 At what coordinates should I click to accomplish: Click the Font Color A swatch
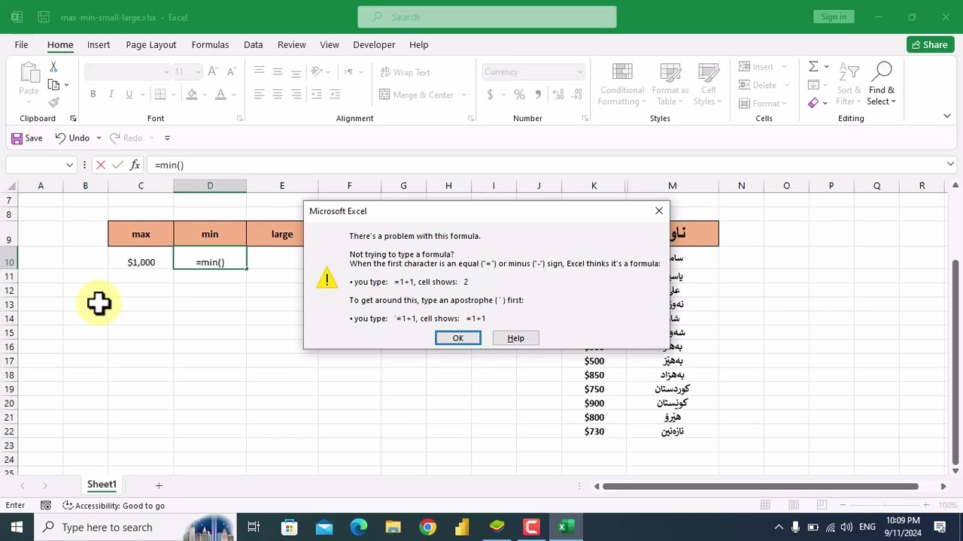pyautogui.click(x=220, y=95)
